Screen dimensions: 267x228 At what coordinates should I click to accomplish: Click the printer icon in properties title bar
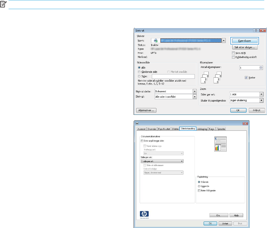138,124
